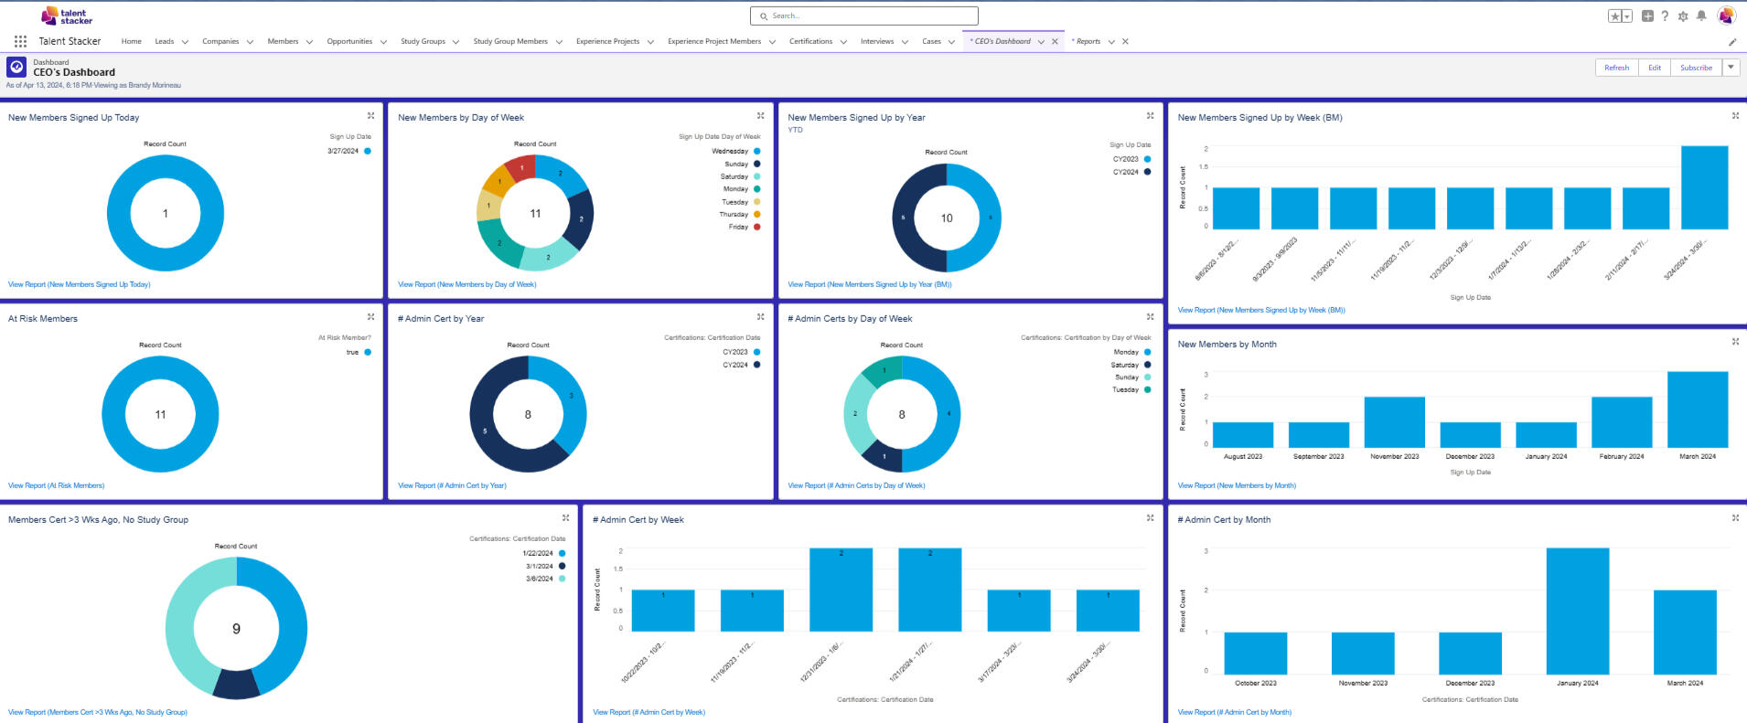Open Global Actions plus icon
This screenshot has height=723, width=1747.
(x=1647, y=16)
